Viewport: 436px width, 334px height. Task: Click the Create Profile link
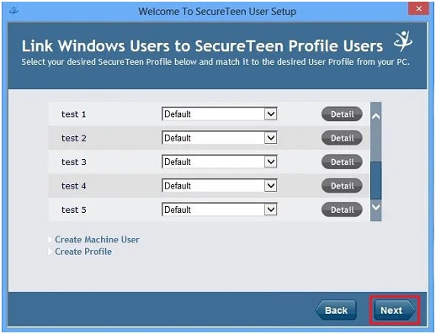(x=83, y=252)
